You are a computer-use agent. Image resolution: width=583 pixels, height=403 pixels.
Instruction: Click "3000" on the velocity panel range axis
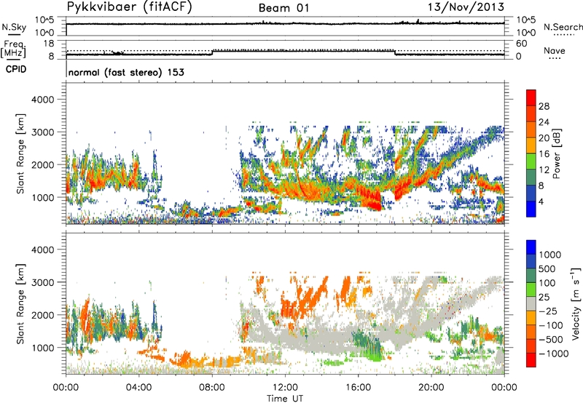click(x=42, y=282)
